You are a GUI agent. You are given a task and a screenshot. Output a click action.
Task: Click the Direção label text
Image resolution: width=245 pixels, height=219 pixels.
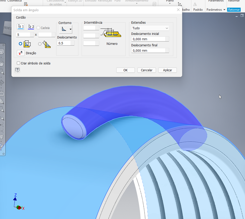(31, 53)
